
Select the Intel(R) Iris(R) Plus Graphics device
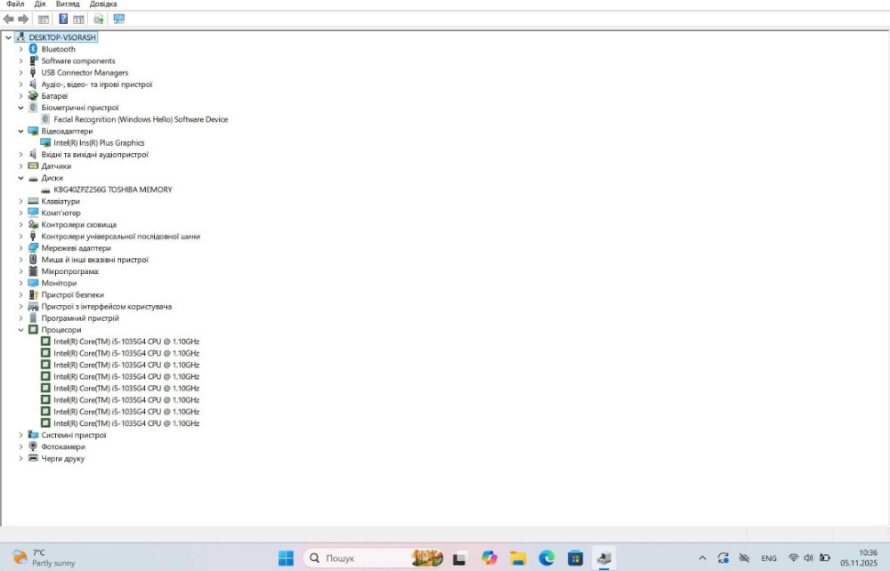98,142
